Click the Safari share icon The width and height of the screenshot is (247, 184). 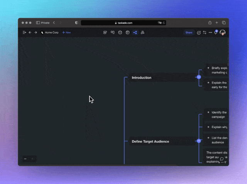[210, 23]
